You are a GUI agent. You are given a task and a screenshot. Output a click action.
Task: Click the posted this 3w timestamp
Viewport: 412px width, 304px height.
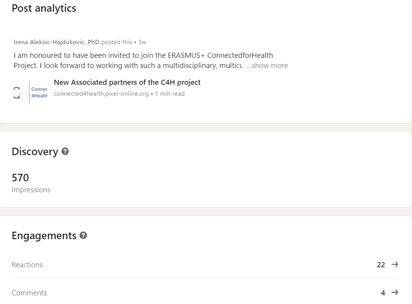click(x=124, y=42)
